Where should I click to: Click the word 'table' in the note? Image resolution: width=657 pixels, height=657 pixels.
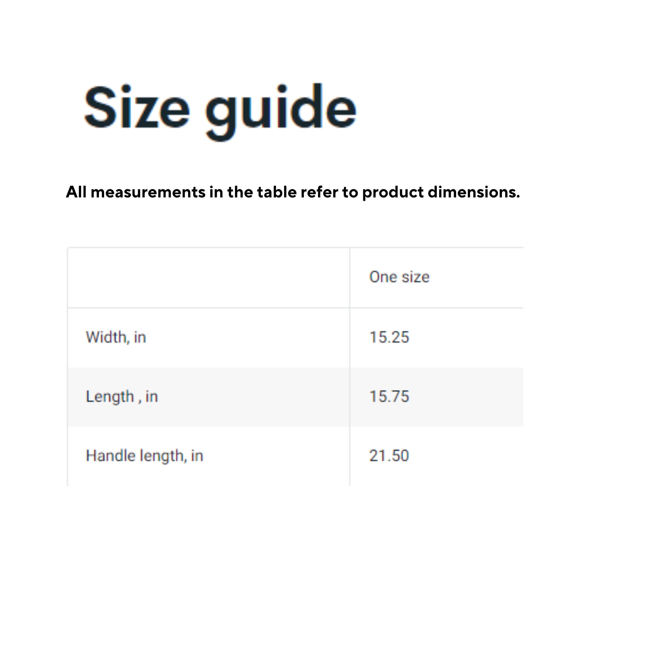[277, 192]
